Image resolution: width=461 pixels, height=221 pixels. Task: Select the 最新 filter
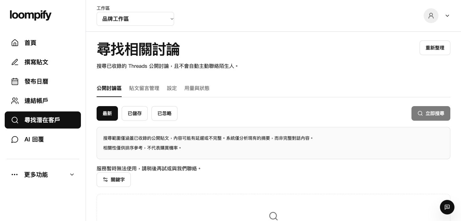click(x=107, y=113)
